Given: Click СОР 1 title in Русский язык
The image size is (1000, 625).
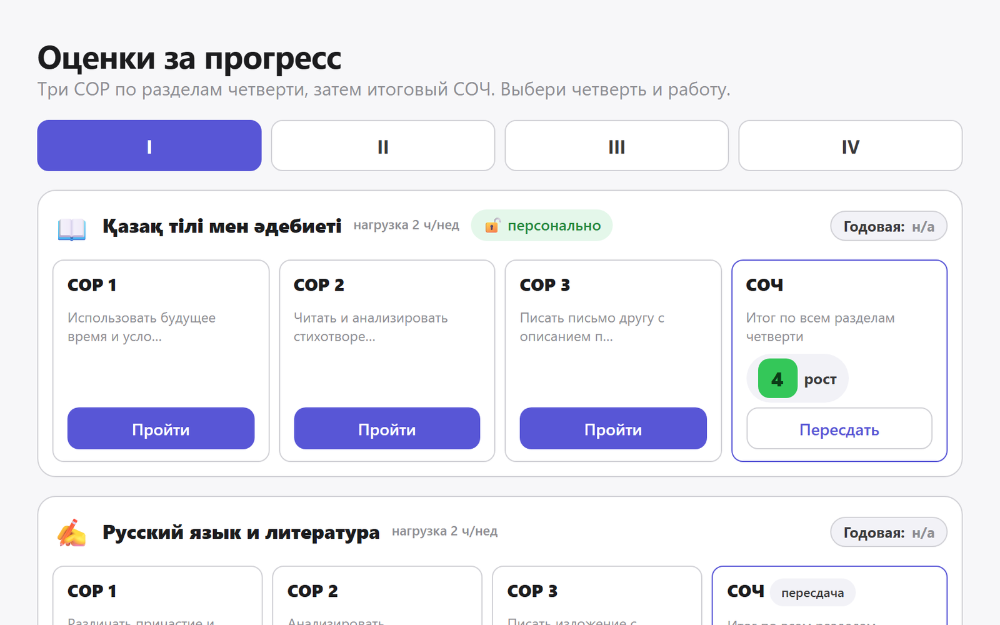Looking at the screenshot, I should (x=92, y=591).
